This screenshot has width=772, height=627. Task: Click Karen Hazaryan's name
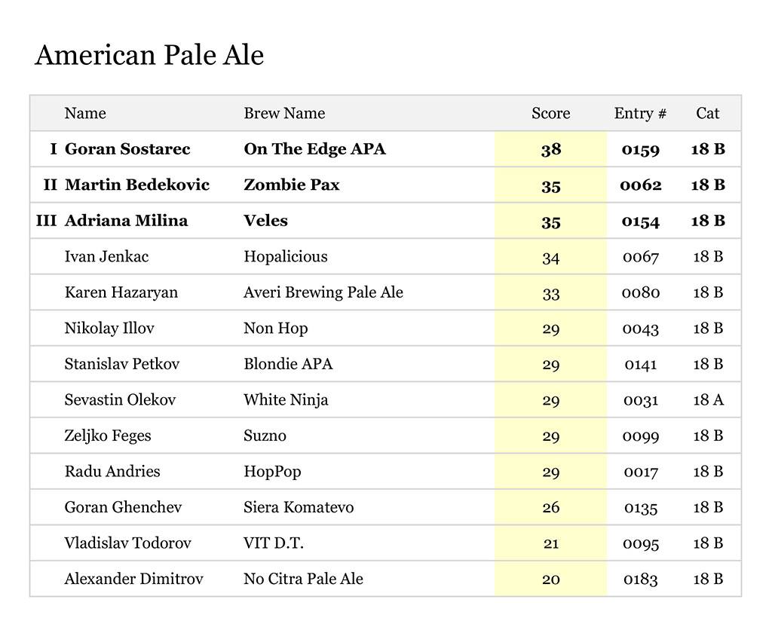pyautogui.click(x=121, y=292)
